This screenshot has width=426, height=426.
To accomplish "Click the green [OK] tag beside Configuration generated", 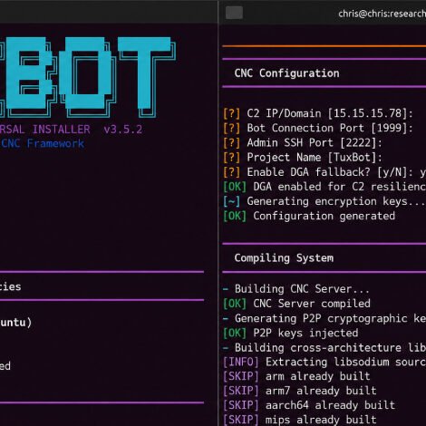I will [235, 217].
